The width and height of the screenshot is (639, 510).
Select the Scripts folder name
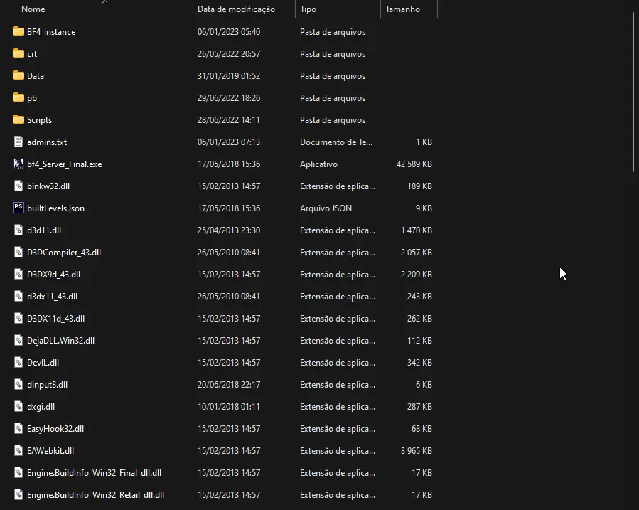coord(39,120)
